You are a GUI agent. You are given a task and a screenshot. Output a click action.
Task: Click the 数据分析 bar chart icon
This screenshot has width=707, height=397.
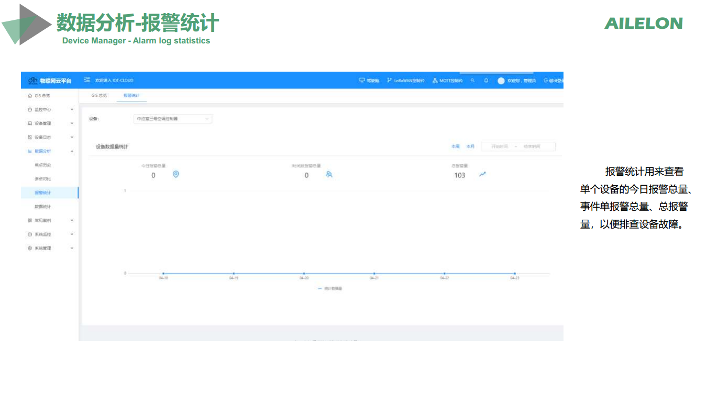[30, 151]
